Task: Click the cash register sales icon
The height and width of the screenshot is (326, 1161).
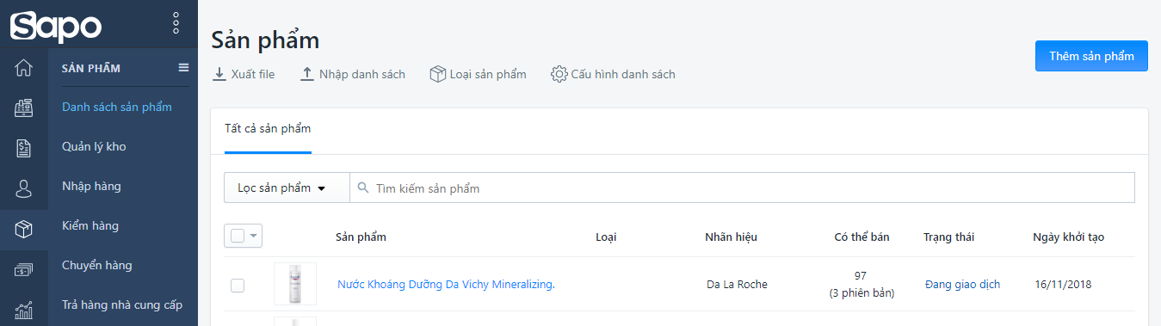Action: click(24, 108)
